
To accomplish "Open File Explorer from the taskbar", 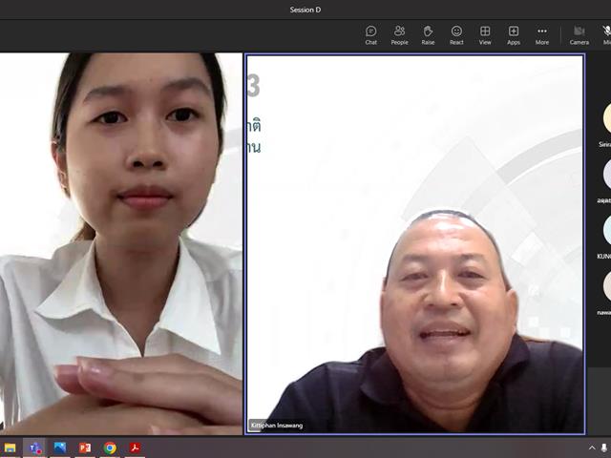I will pyautogui.click(x=10, y=448).
